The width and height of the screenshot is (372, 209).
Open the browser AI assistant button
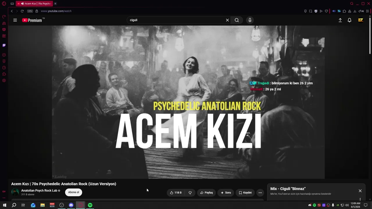(x=361, y=11)
